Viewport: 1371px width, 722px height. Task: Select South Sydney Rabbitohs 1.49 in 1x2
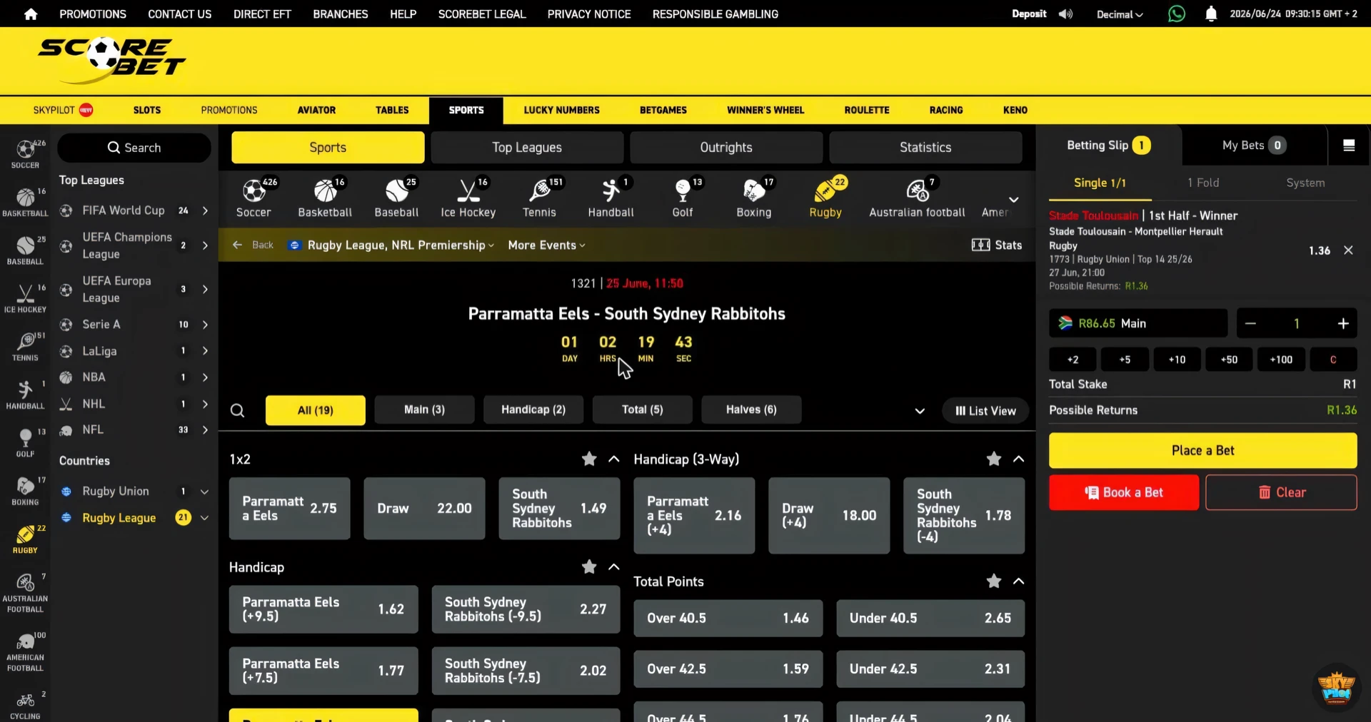click(559, 508)
